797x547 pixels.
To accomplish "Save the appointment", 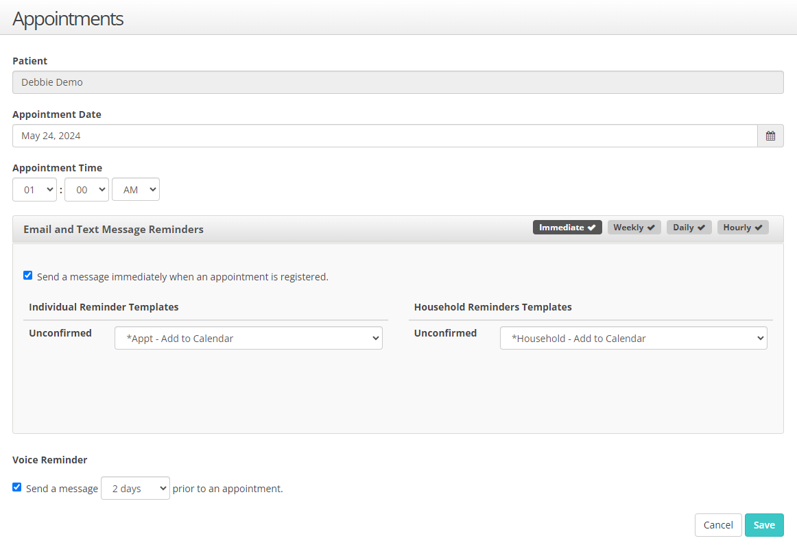I will (x=764, y=525).
